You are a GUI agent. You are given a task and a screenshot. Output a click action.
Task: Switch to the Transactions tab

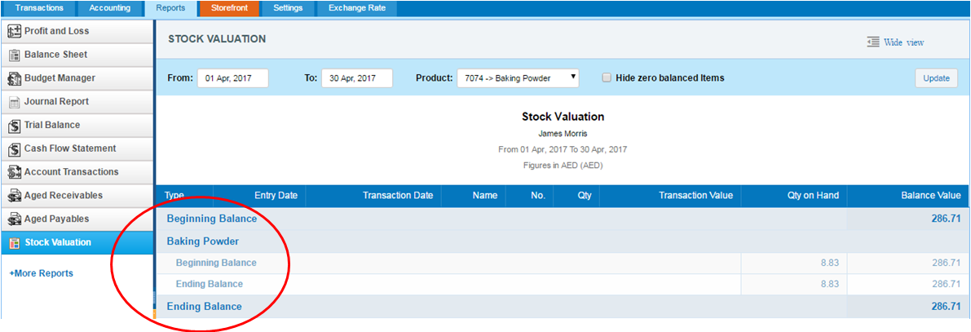(39, 8)
